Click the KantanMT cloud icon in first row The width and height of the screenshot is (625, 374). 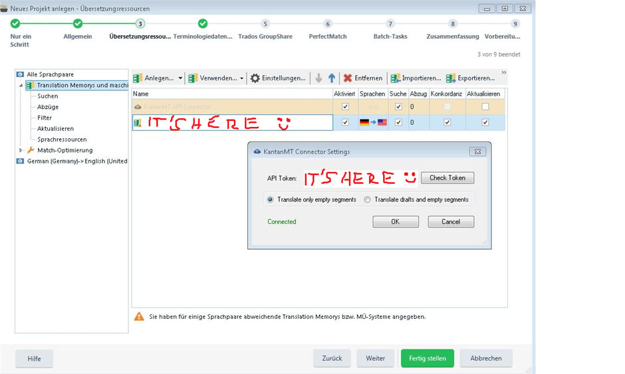pos(138,107)
